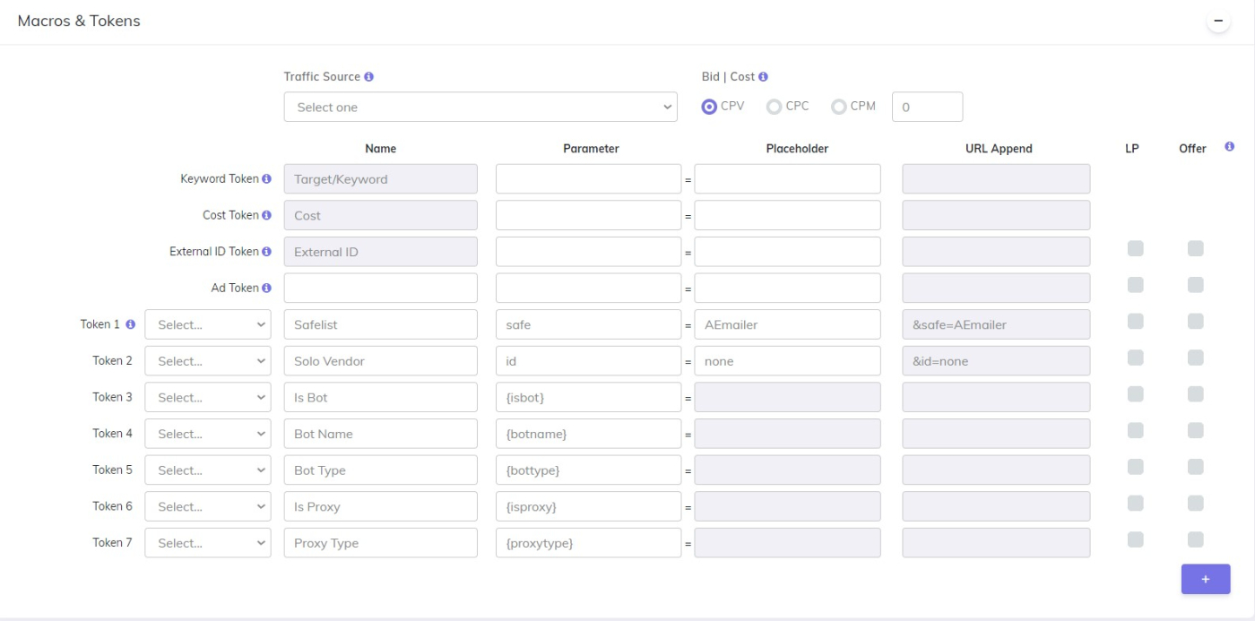Click the info icon next to Offer column
The image size is (1255, 621).
coord(1229,147)
